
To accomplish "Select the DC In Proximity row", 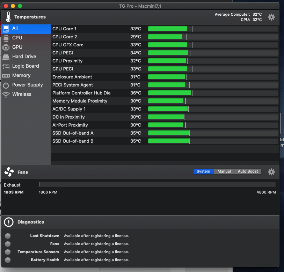I will coord(165,117).
